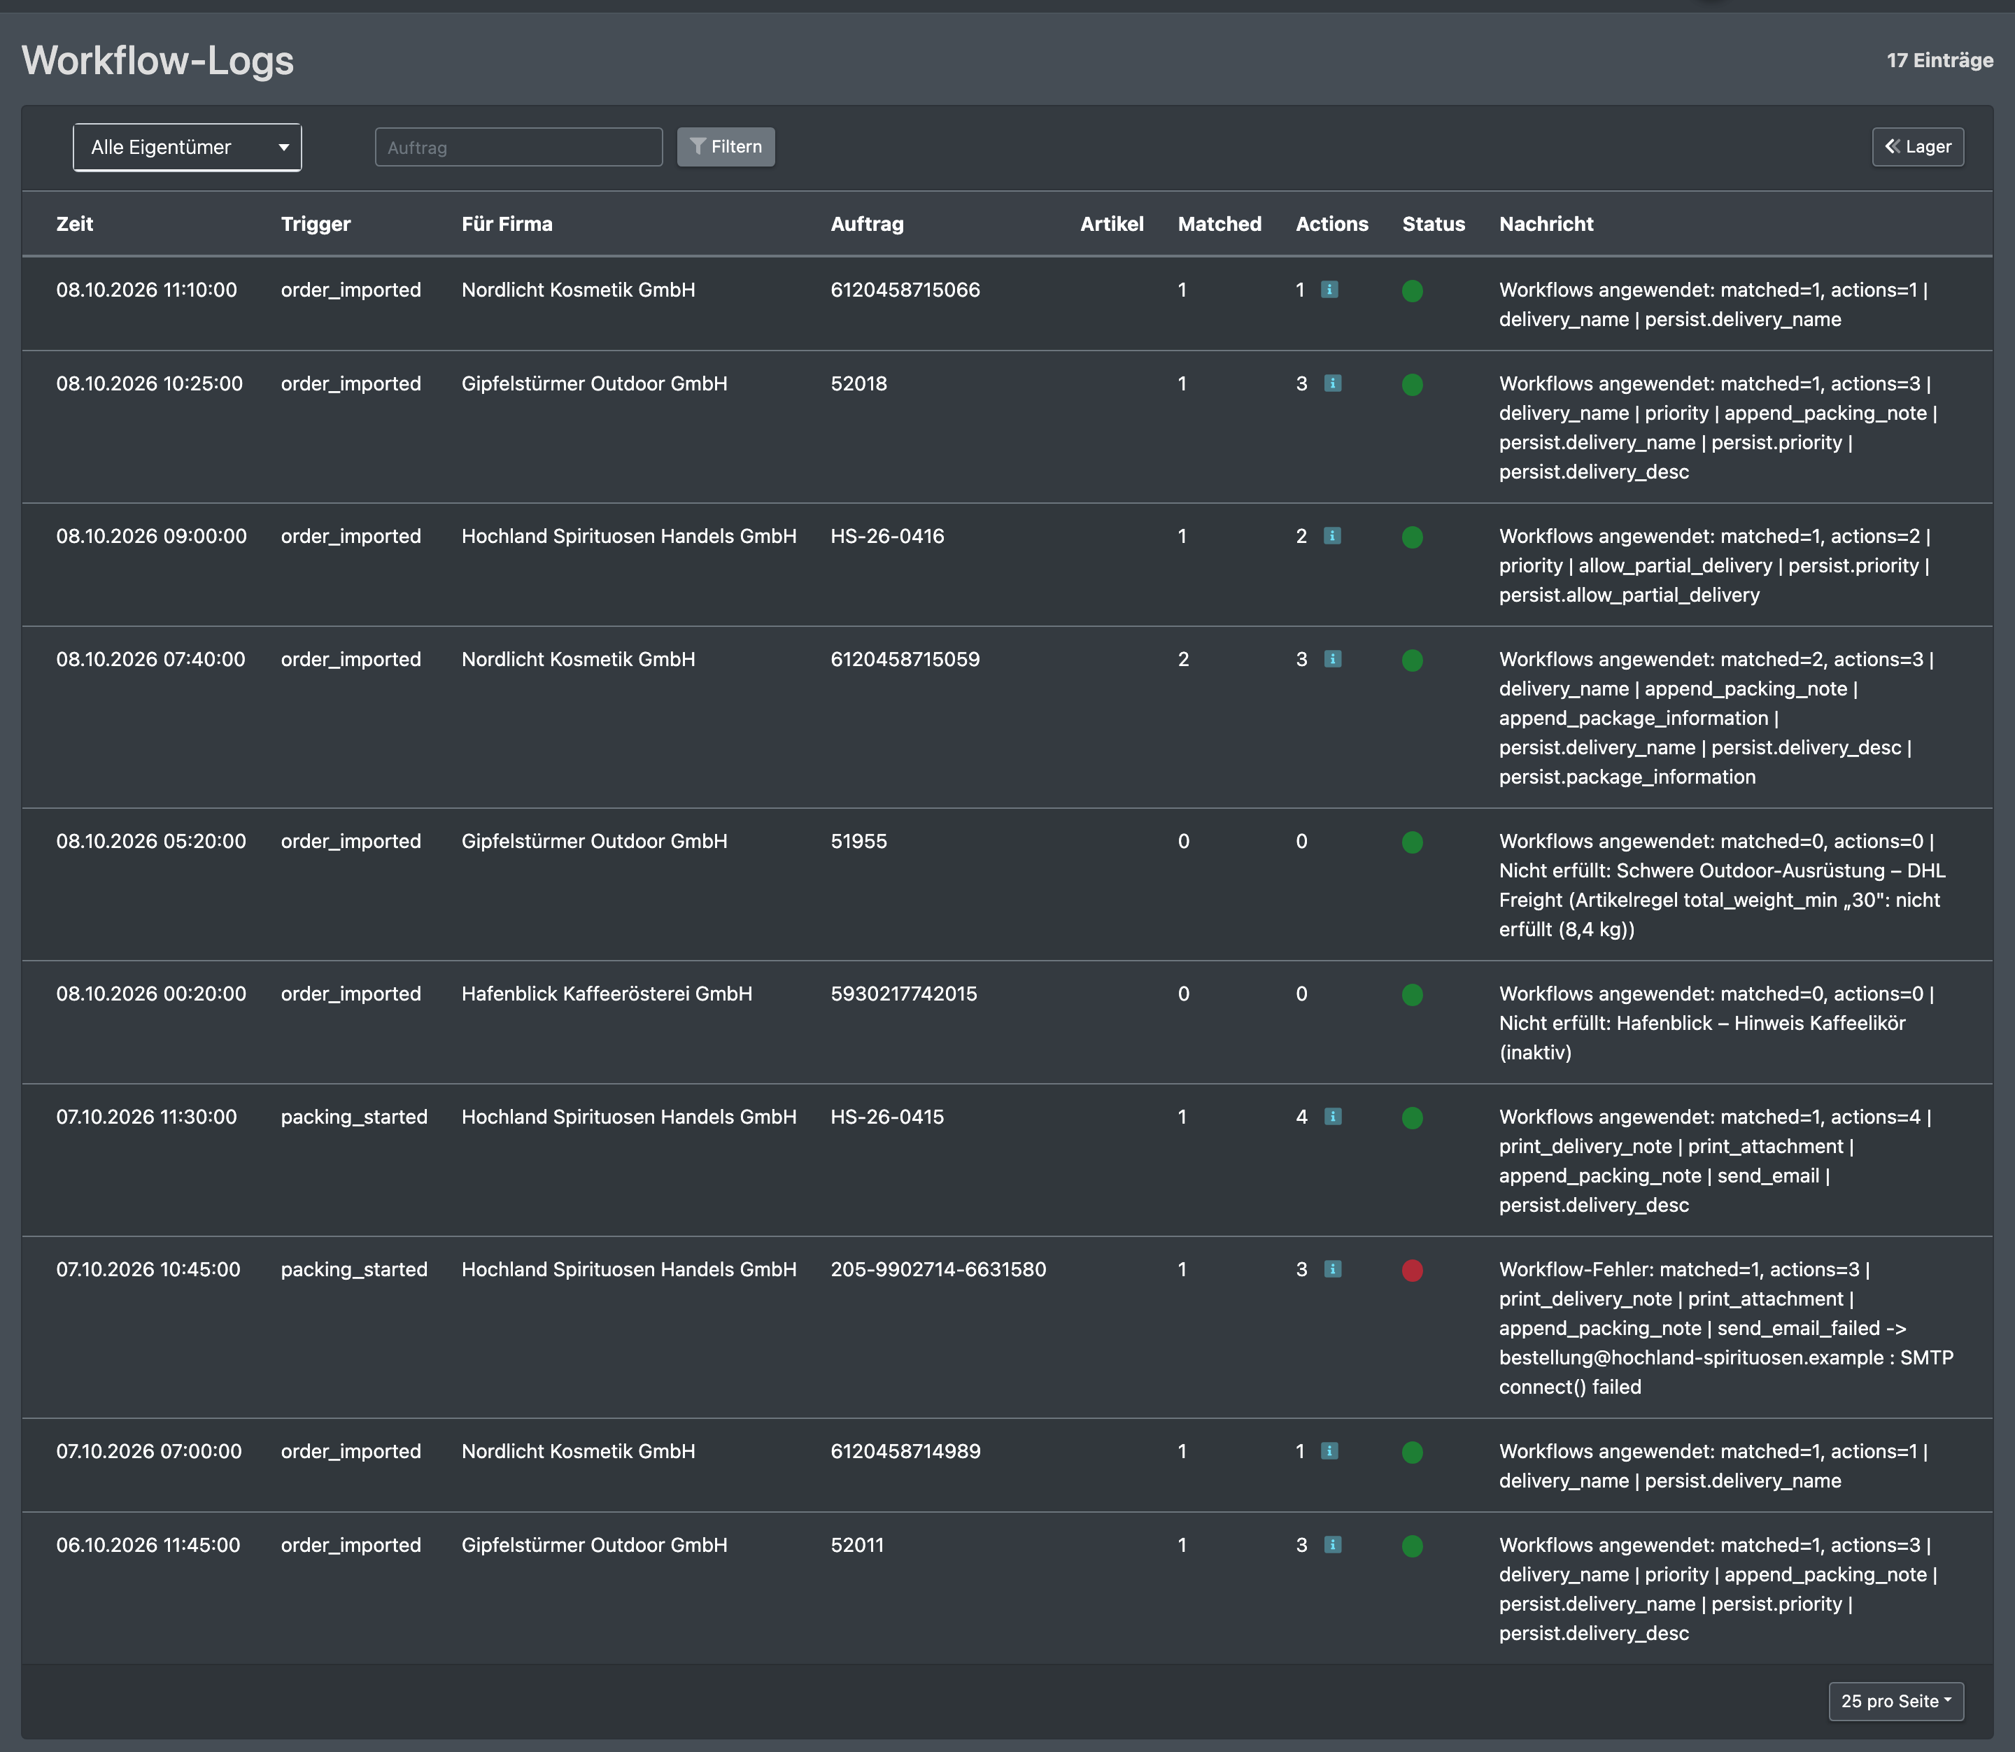This screenshot has width=2015, height=1752.
Task: Click the Status column header
Action: (x=1434, y=224)
